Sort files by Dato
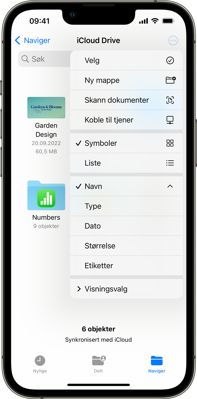 point(126,226)
